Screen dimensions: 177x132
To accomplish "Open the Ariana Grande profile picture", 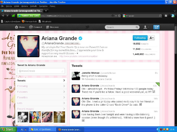I will [28, 46].
